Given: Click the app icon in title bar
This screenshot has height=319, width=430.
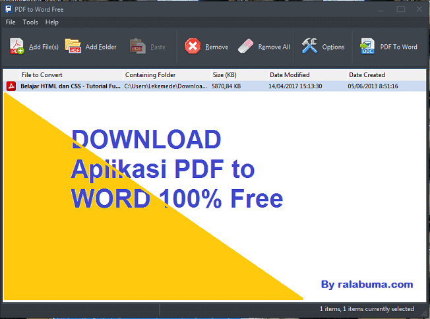Looking at the screenshot, I should coord(9,9).
